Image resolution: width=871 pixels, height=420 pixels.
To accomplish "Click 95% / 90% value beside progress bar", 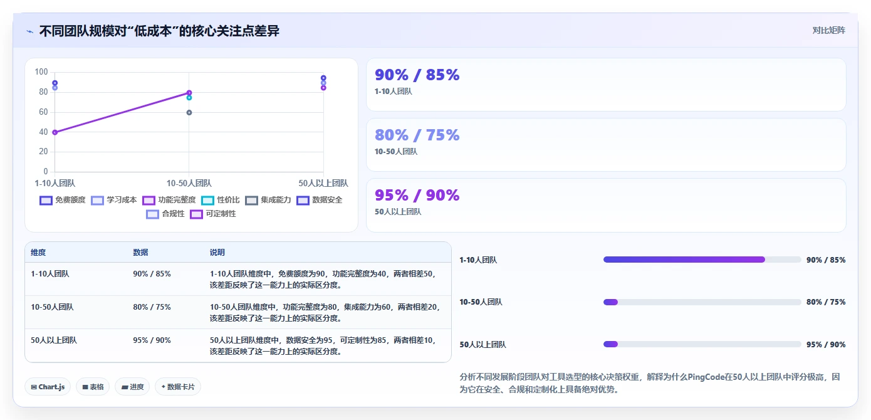I will pos(826,344).
